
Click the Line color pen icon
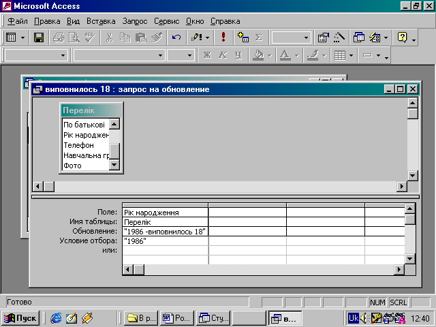[x=313, y=55]
